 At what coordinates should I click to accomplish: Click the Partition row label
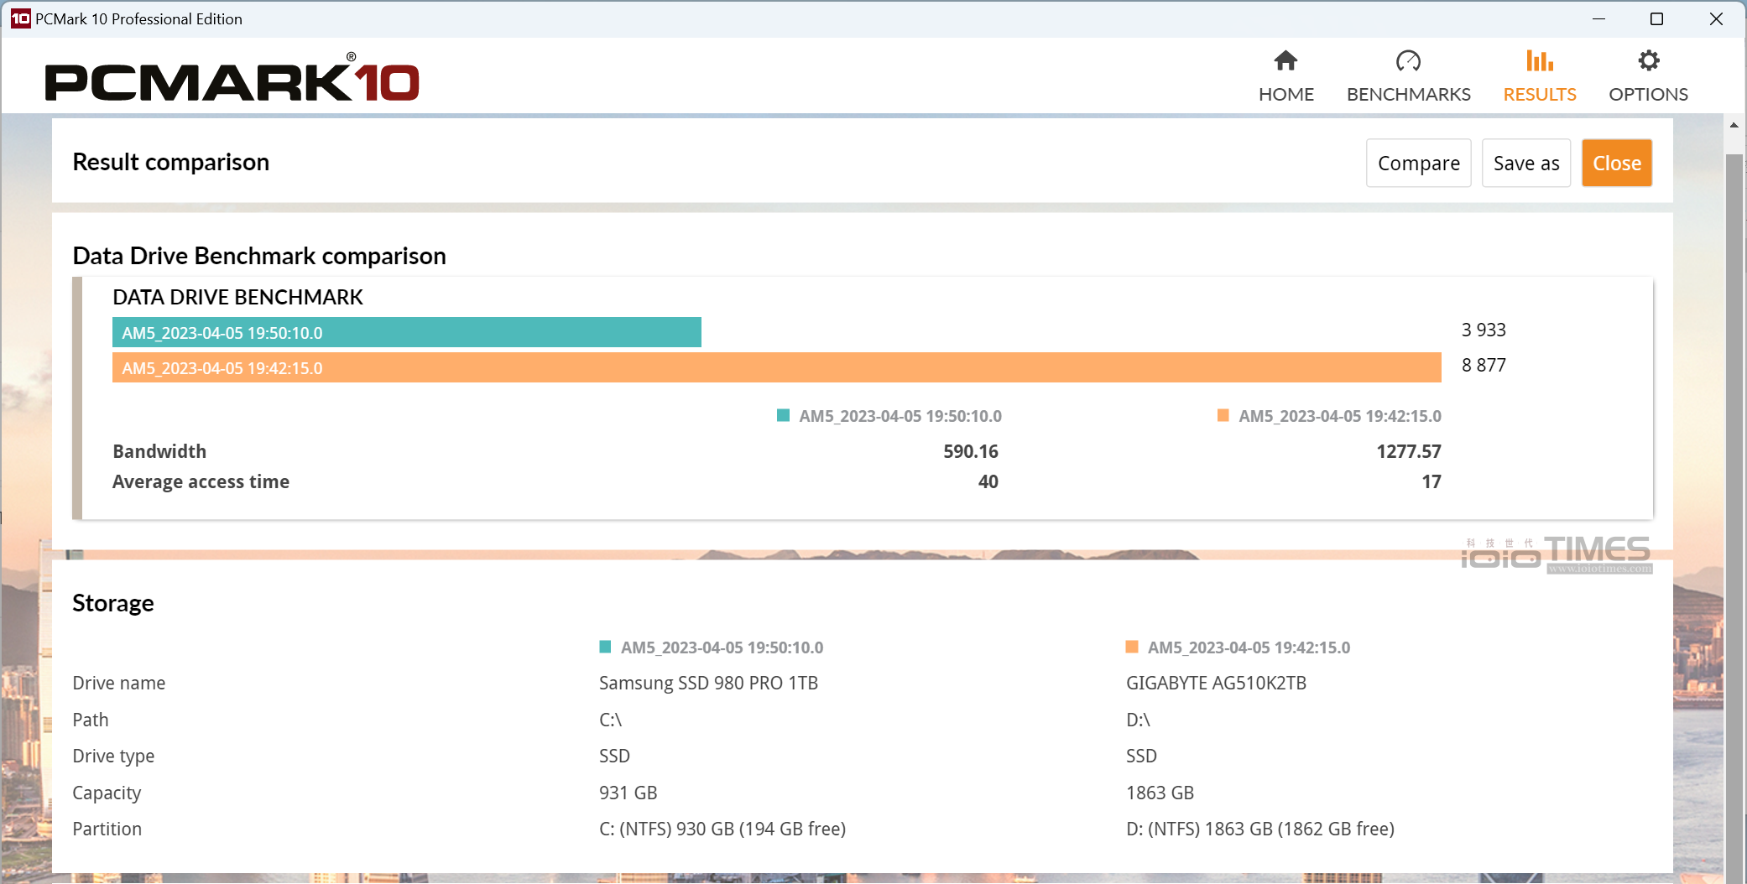tap(107, 829)
